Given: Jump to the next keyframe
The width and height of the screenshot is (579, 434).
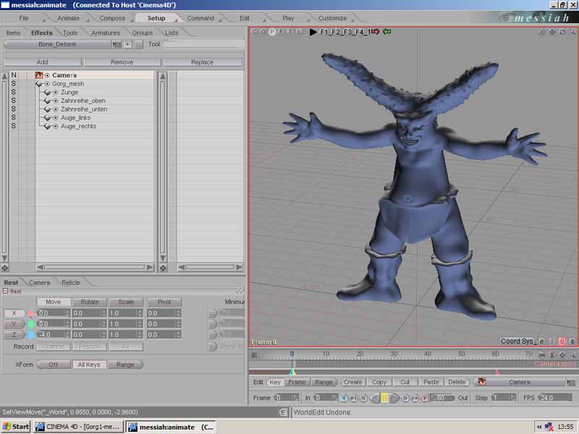Looking at the screenshot, I should tap(415, 399).
